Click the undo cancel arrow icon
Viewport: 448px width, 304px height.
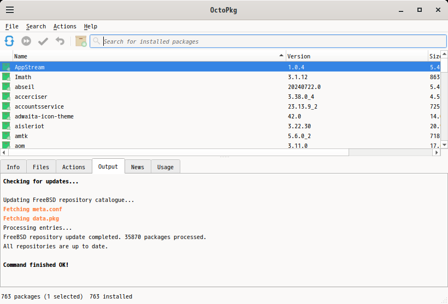[60, 41]
